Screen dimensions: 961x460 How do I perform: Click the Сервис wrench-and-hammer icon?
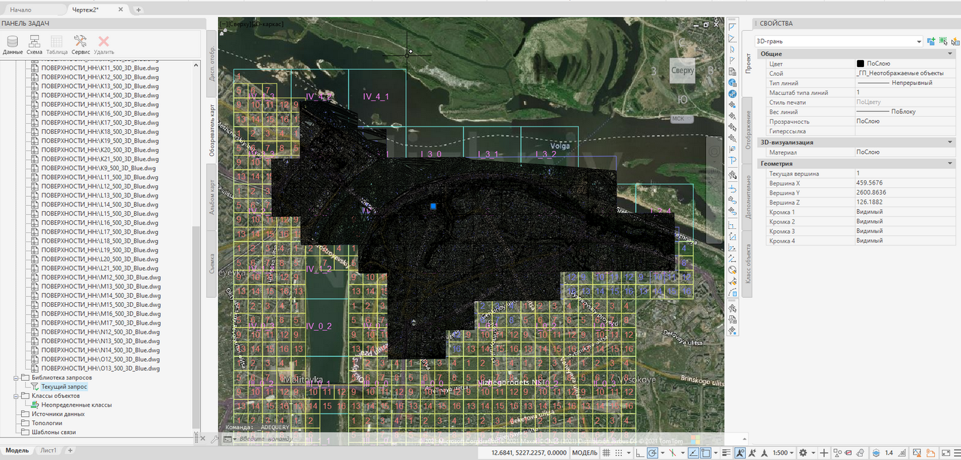pyautogui.click(x=80, y=42)
